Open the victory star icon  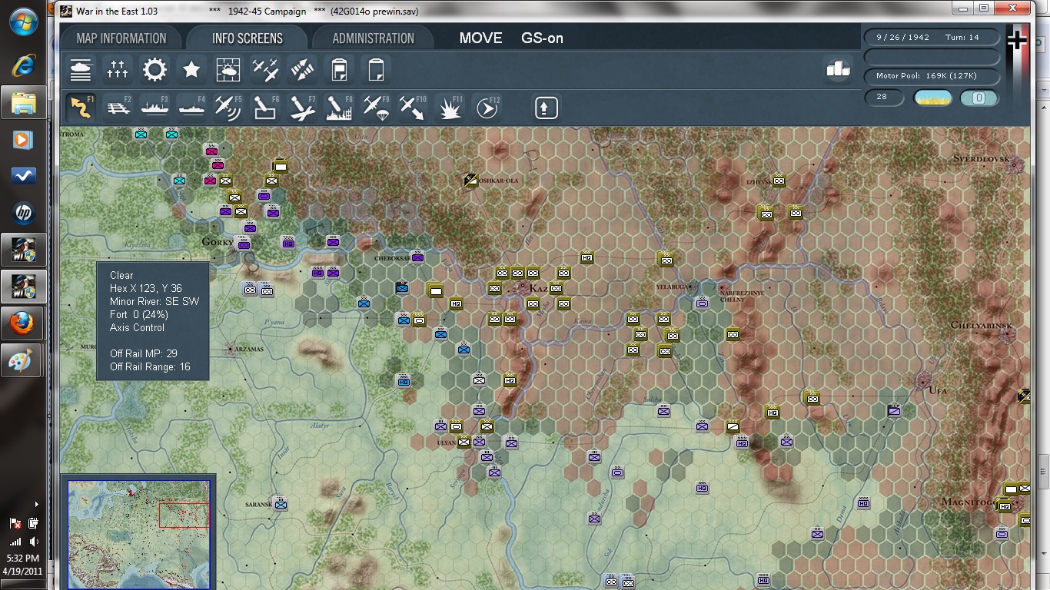[191, 71]
